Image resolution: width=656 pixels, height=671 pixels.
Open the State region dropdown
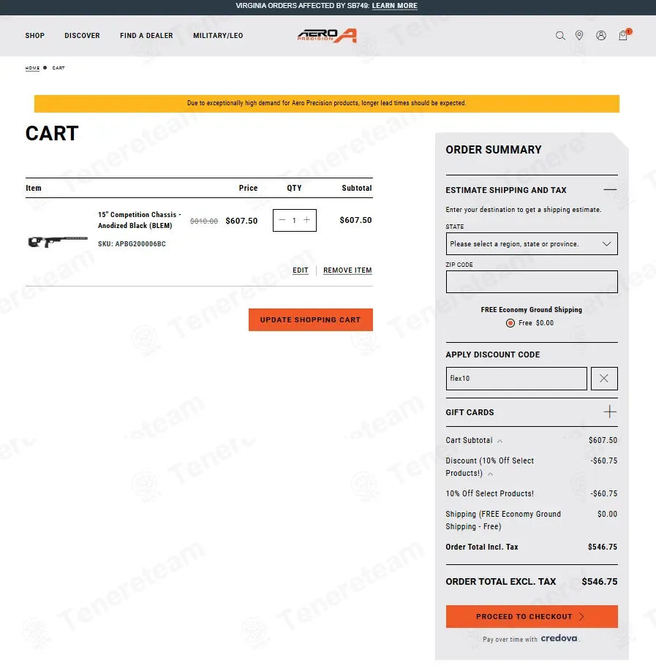(x=532, y=244)
